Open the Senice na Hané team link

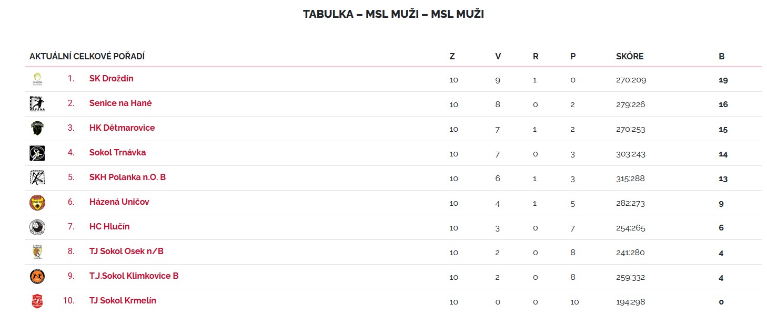point(120,103)
